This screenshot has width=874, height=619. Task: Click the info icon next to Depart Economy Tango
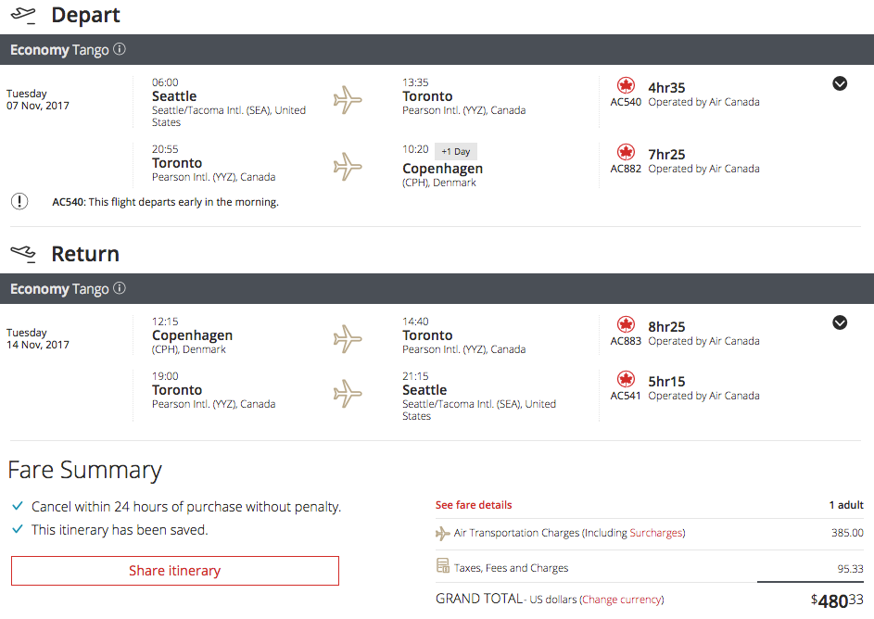tap(120, 49)
